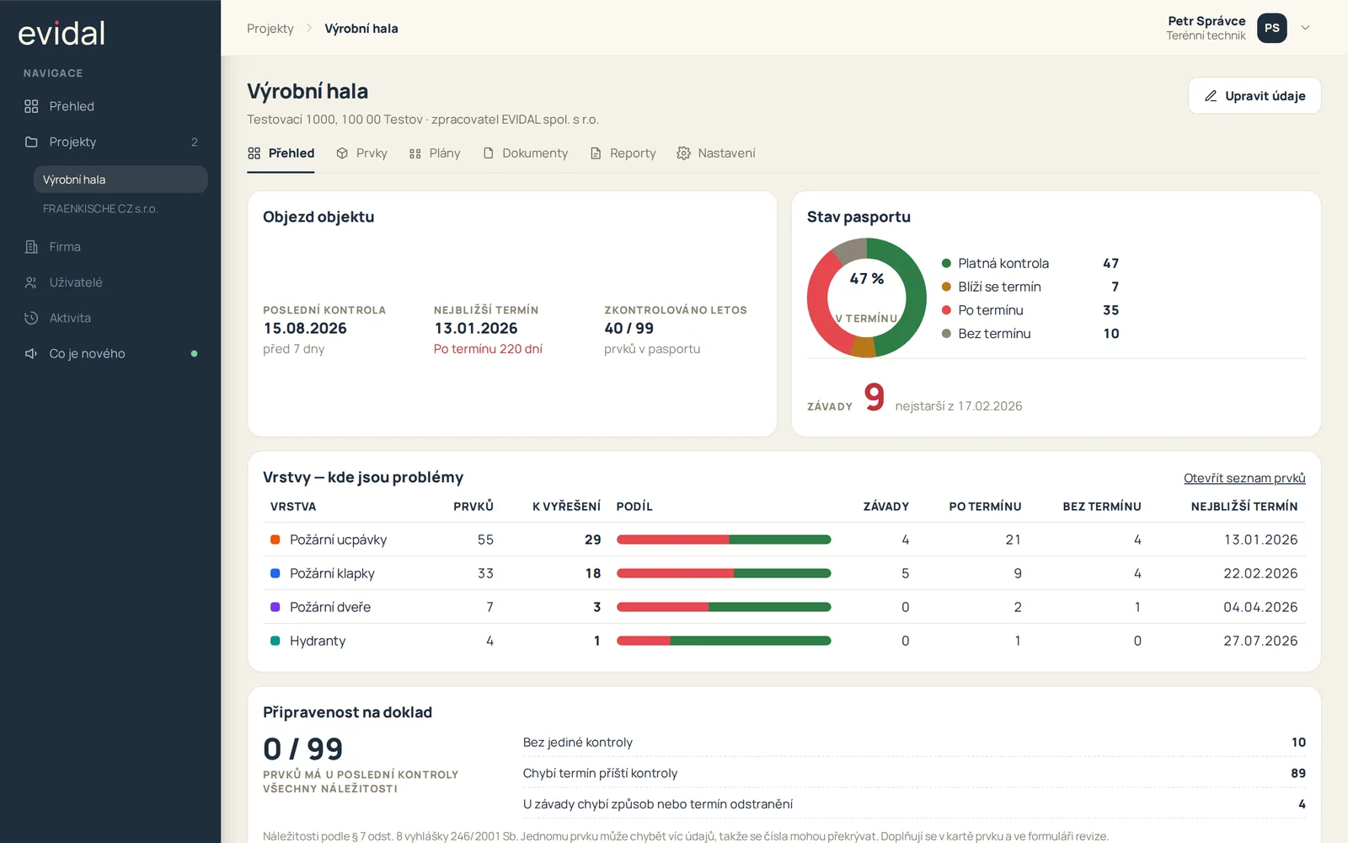Click the 'Po termínu 220 dní' warning text
Screen dimensions: 1348x843
(x=488, y=349)
